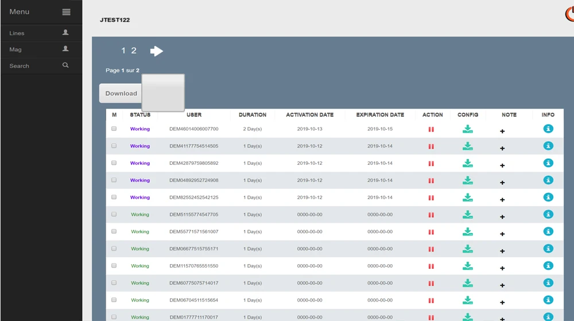The width and height of the screenshot is (574, 321).
Task: Show info for DEM42879759805892
Action: 548,163
